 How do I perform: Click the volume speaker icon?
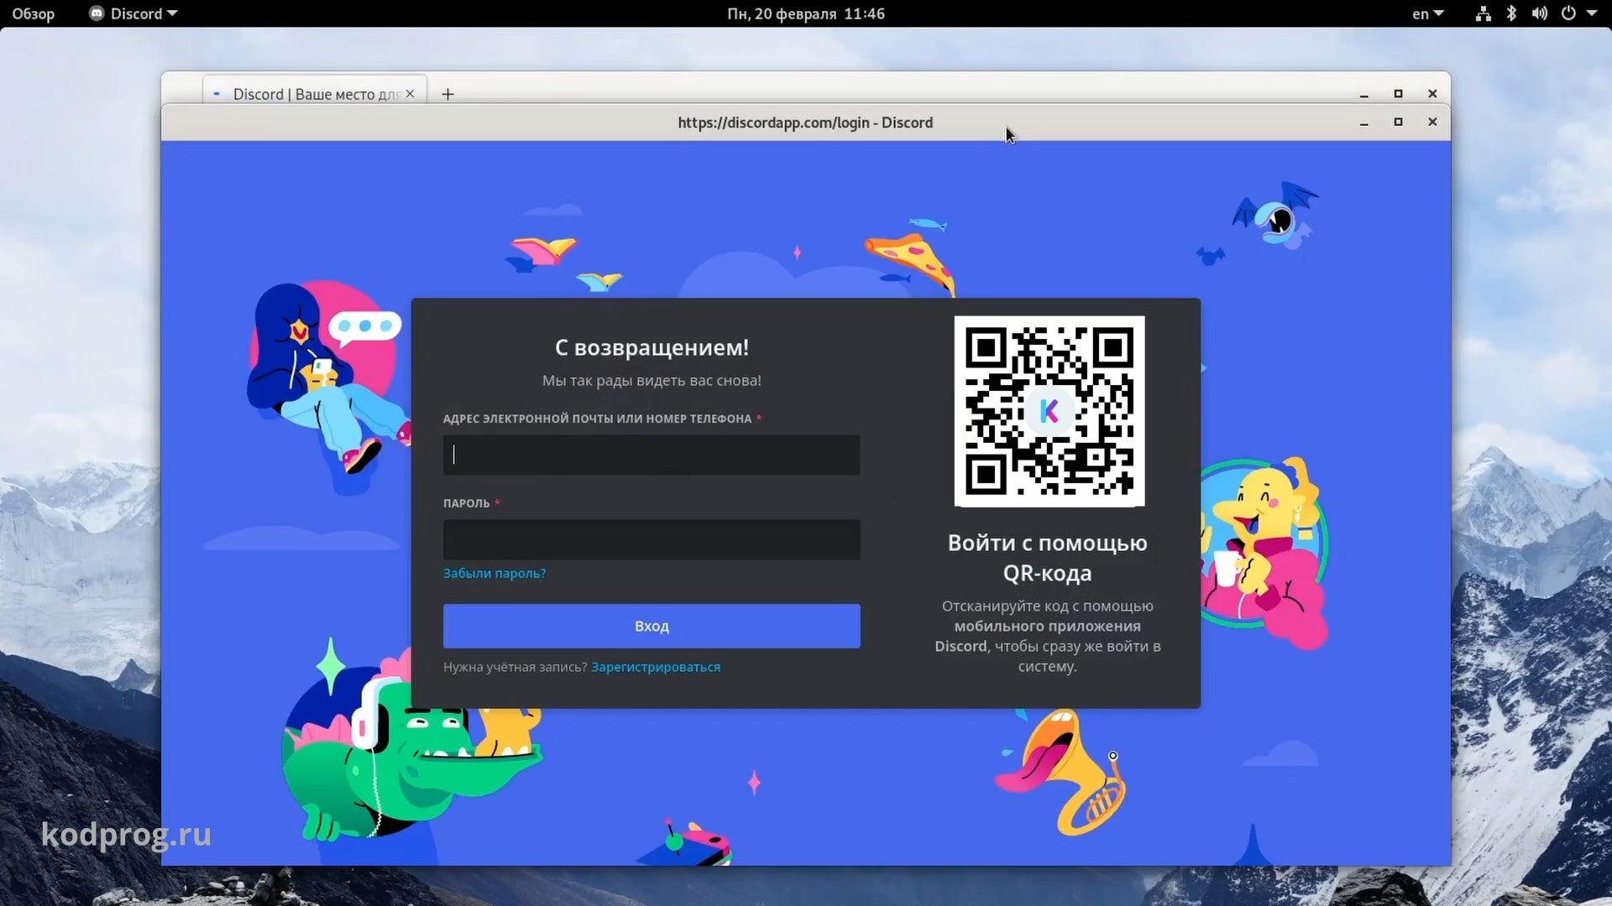pos(1539,13)
